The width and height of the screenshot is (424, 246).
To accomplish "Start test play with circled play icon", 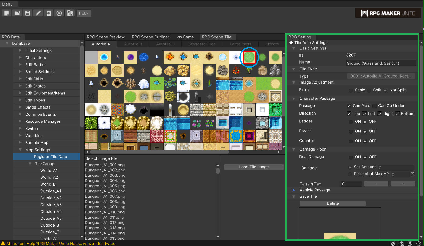I will pyautogui.click(x=59, y=13).
